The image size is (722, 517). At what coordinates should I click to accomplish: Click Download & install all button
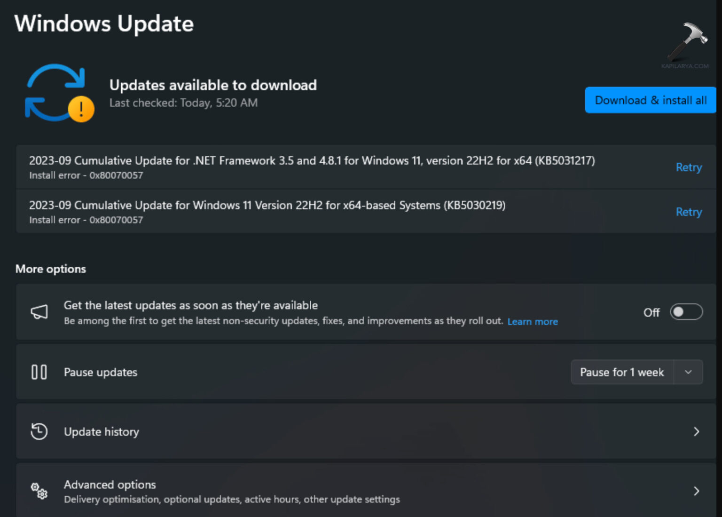pos(650,100)
